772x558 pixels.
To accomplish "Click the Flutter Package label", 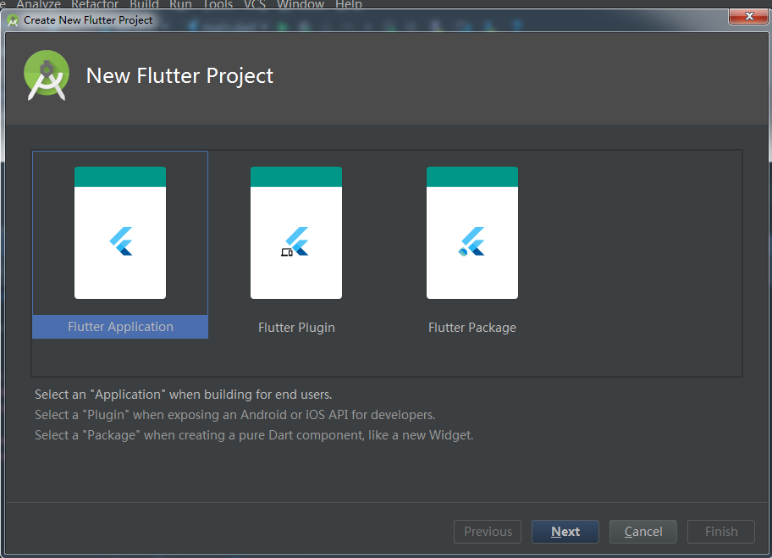I will point(472,328).
